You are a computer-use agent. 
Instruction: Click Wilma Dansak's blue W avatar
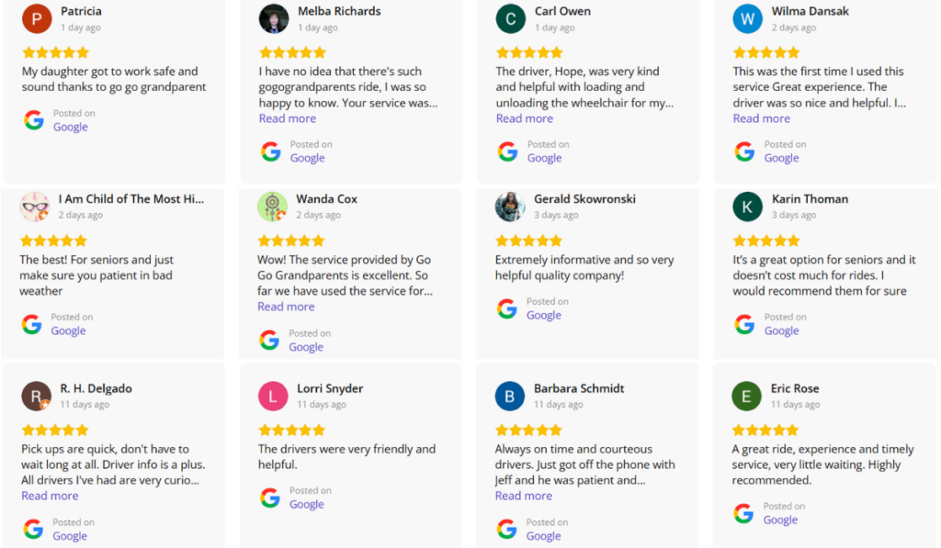tap(747, 18)
